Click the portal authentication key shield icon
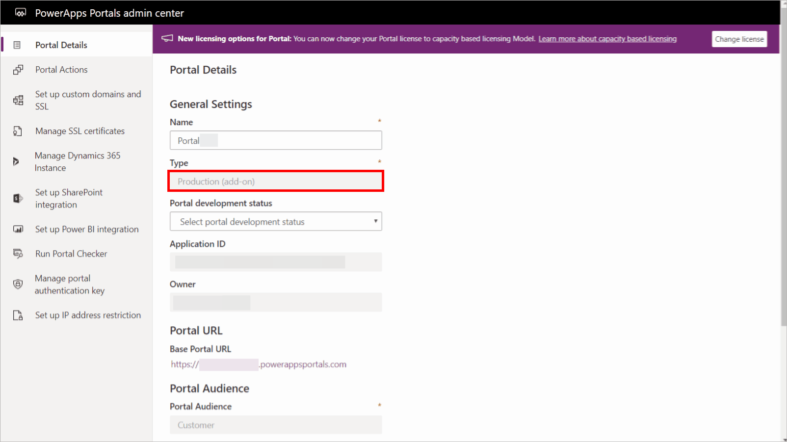The image size is (787, 442). click(x=18, y=284)
